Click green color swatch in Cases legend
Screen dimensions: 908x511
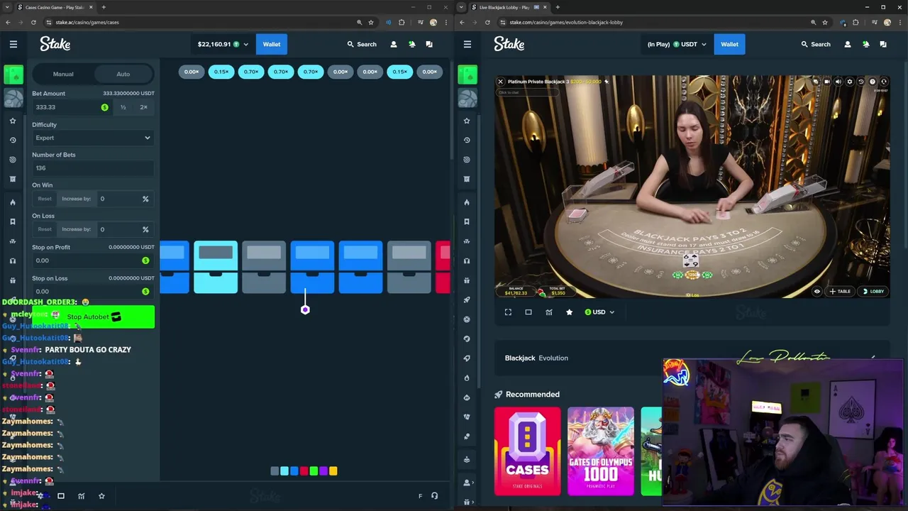pos(314,471)
